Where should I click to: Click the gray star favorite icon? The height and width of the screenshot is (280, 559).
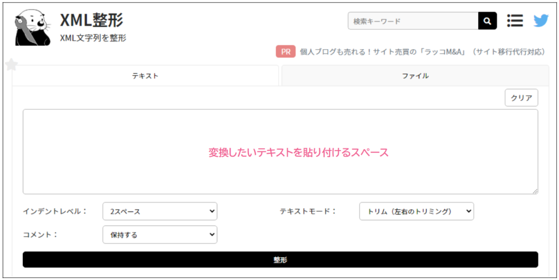[x=11, y=65]
